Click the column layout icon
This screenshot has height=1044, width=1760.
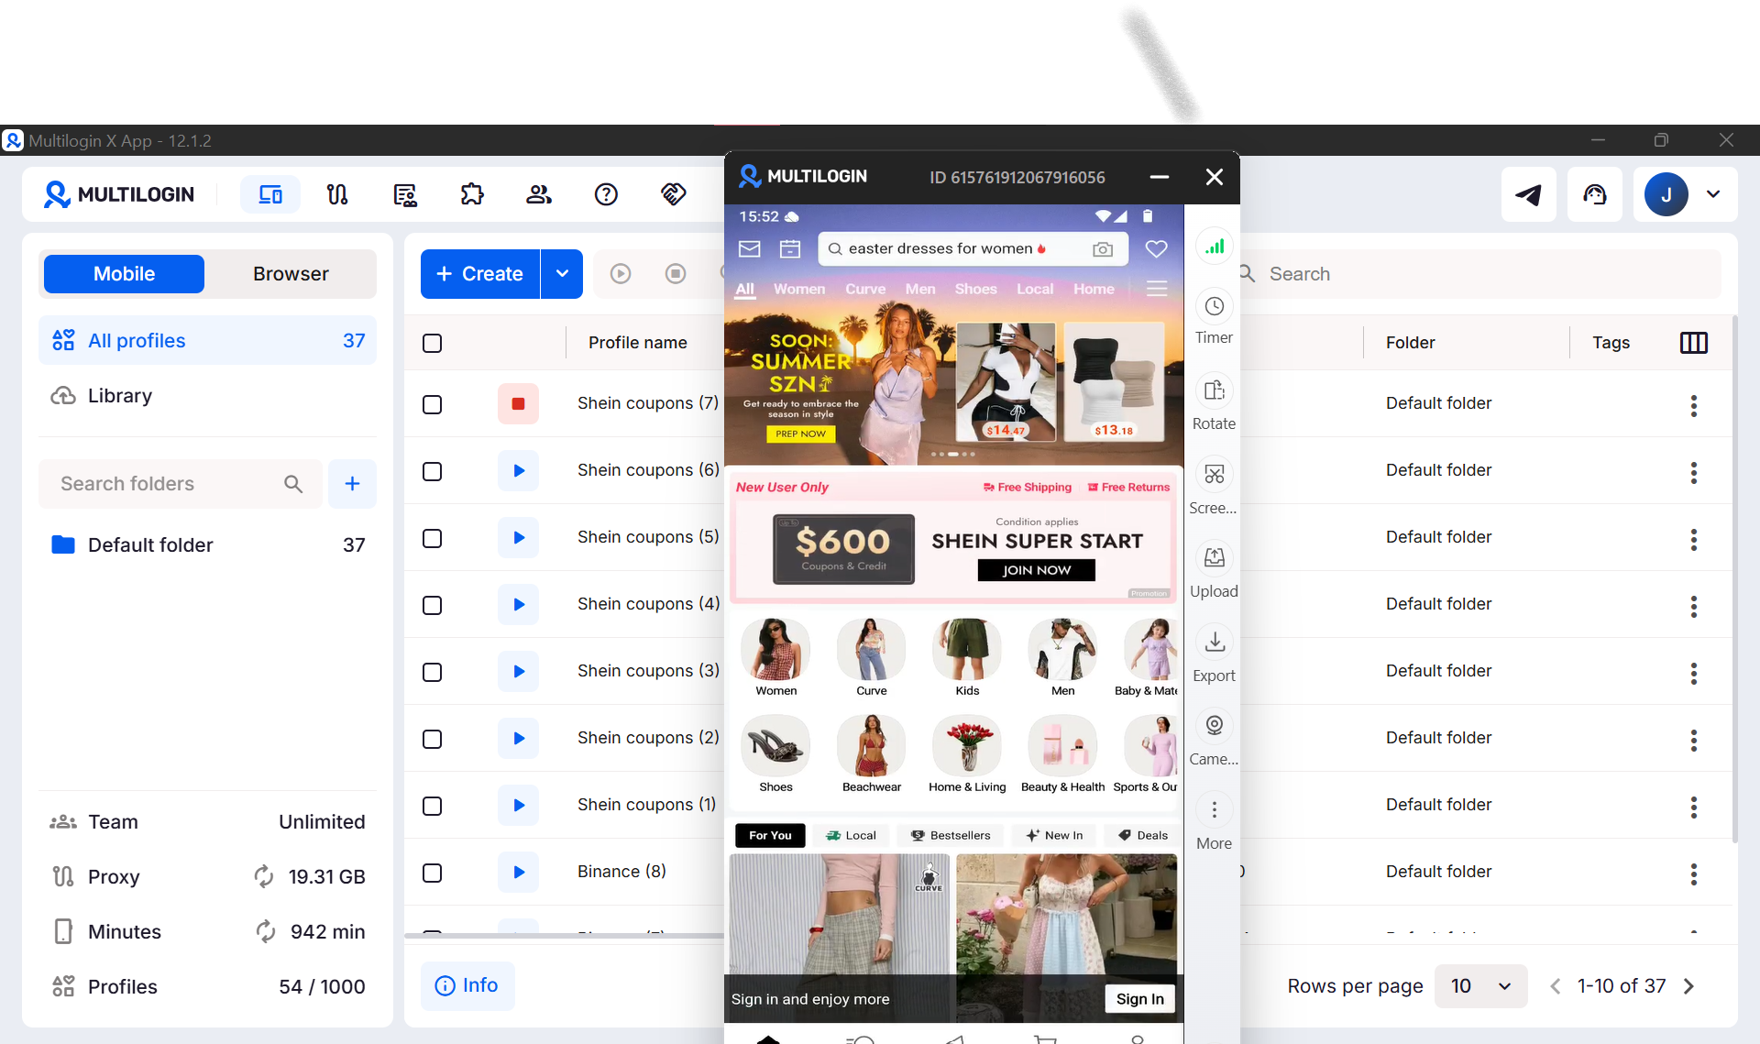tap(1693, 343)
